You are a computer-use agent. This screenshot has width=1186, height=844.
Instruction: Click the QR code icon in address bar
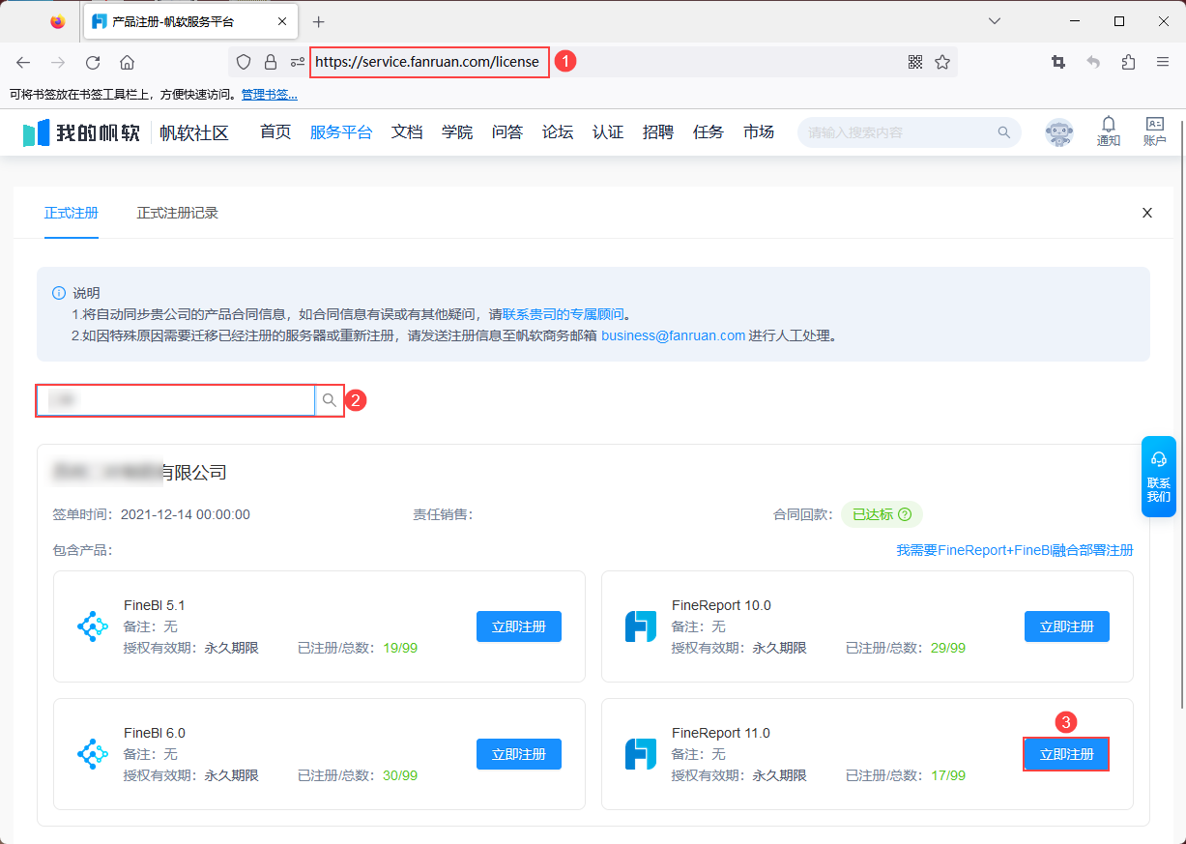(x=915, y=62)
